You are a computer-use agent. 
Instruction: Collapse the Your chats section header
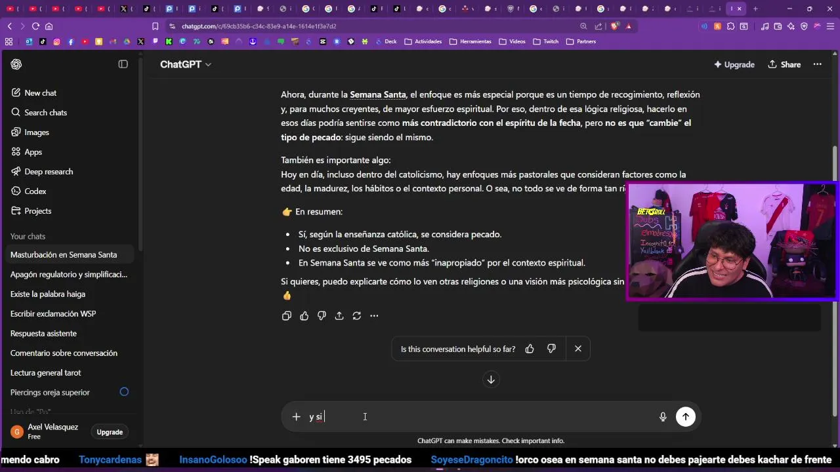pyautogui.click(x=28, y=236)
